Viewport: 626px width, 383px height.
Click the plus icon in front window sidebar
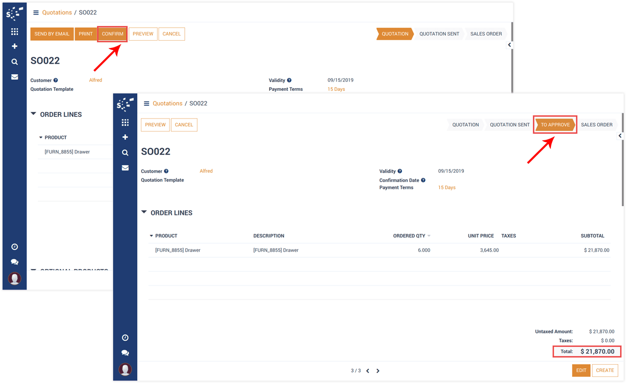pos(125,137)
